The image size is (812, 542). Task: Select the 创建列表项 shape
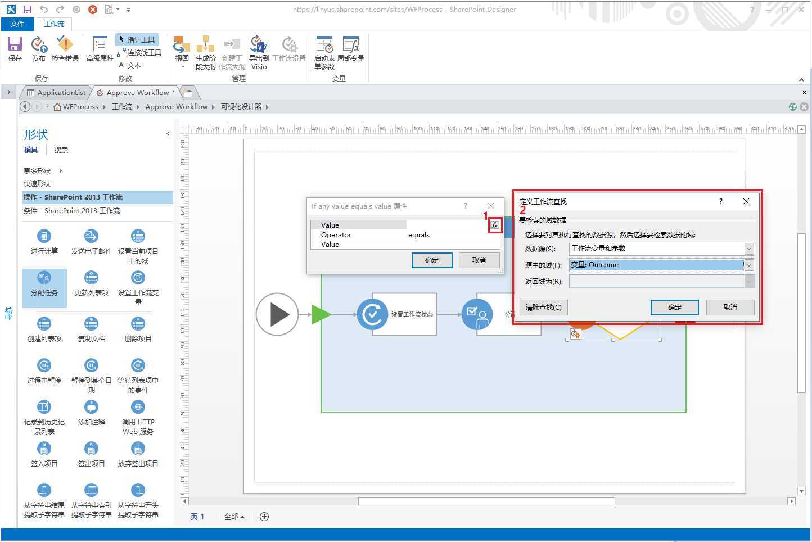(44, 330)
